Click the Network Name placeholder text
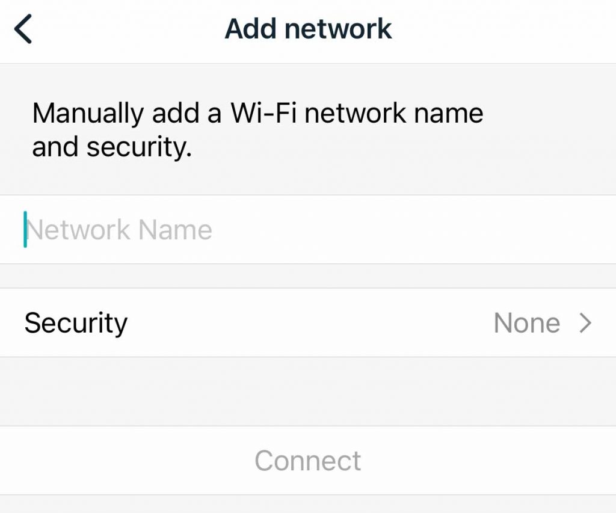Screen dimensions: 616x513 [x=120, y=230]
